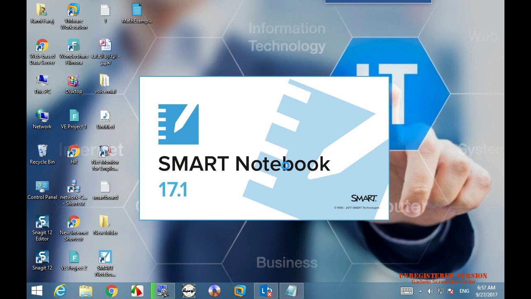Launch Wondershare Filmora shortcut
531x299 pixels.
tap(74, 52)
